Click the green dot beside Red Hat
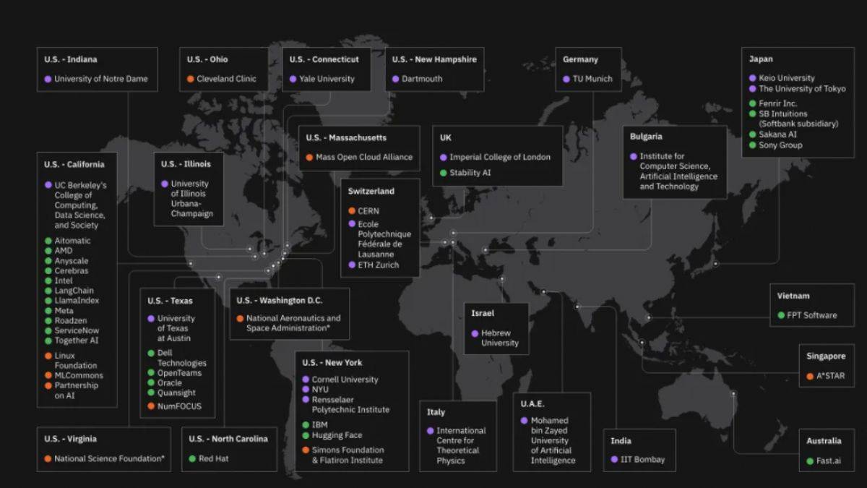This screenshot has width=867, height=488. pyautogui.click(x=192, y=458)
